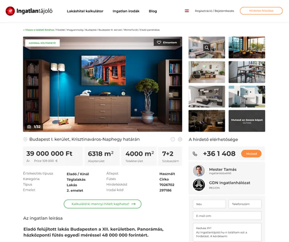The image size is (289, 242).
Task: Click the phone handset icon
Action: click(195, 154)
